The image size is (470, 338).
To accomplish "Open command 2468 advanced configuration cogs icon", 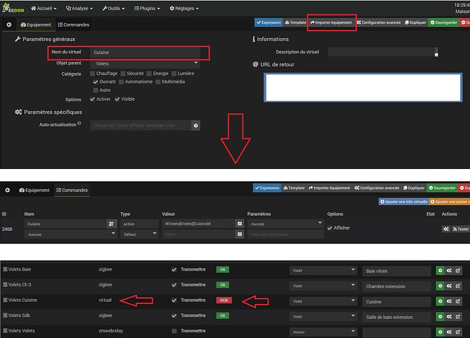I will 446,229.
